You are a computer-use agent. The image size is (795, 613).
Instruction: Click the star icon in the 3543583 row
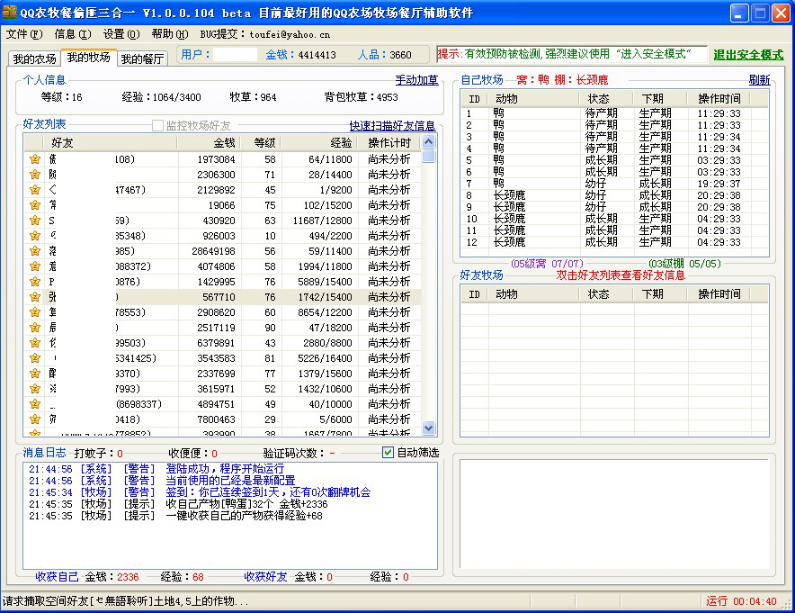coord(35,357)
